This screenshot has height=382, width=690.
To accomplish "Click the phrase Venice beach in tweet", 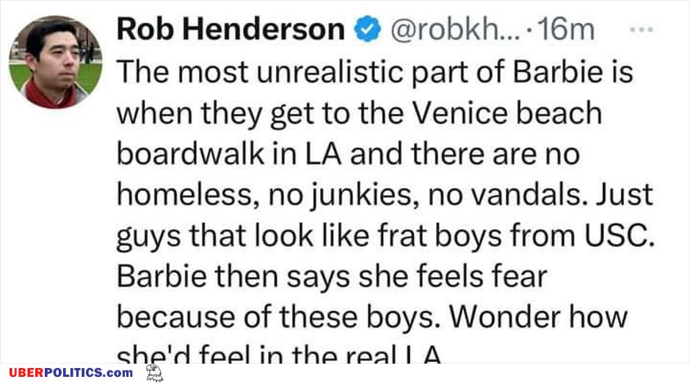I will tap(506, 112).
